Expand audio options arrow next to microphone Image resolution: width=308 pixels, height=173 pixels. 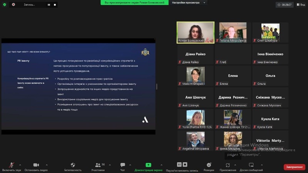20,165
